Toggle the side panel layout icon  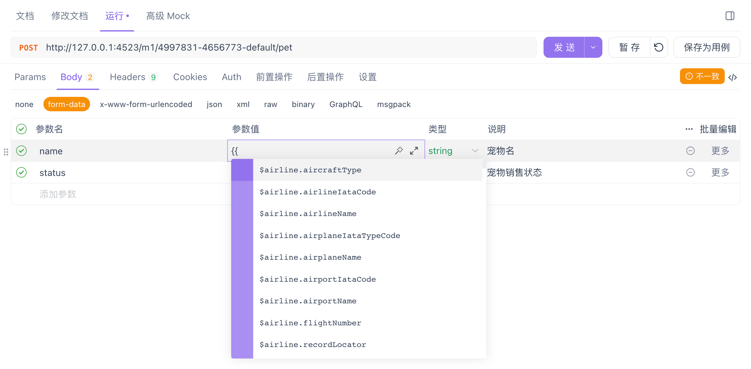[x=730, y=16]
